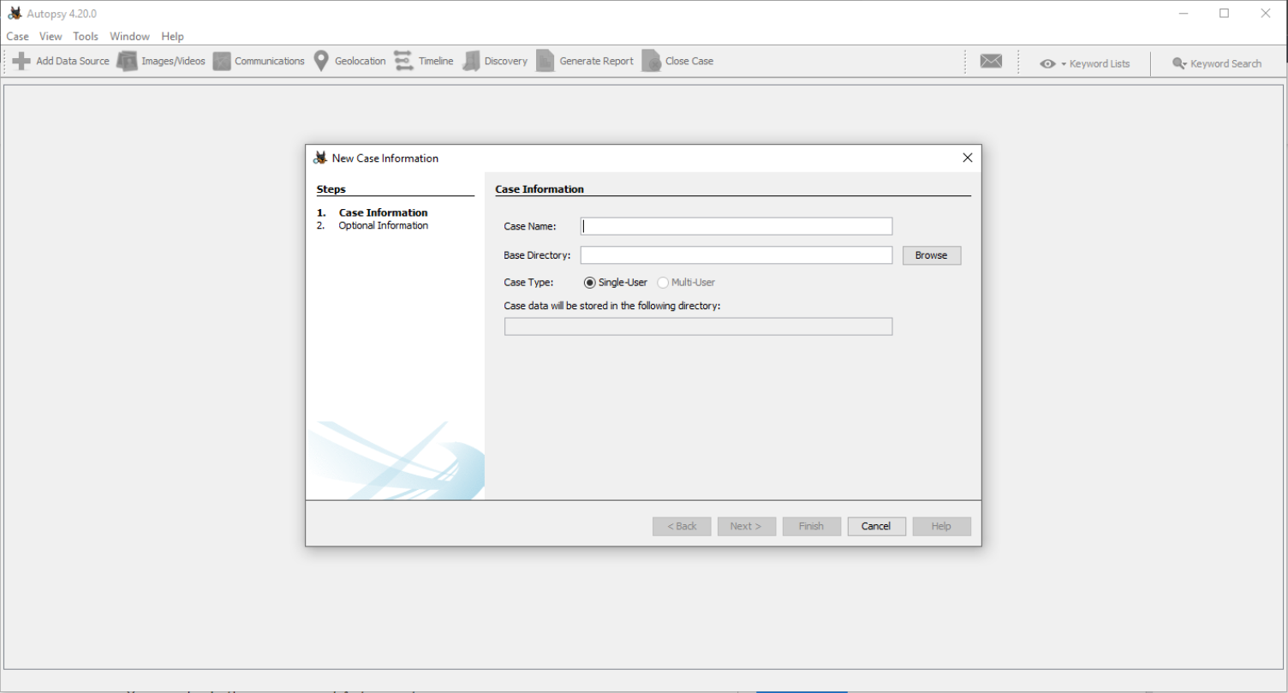Click the case data directory read-only field
The width and height of the screenshot is (1288, 693).
698,326
